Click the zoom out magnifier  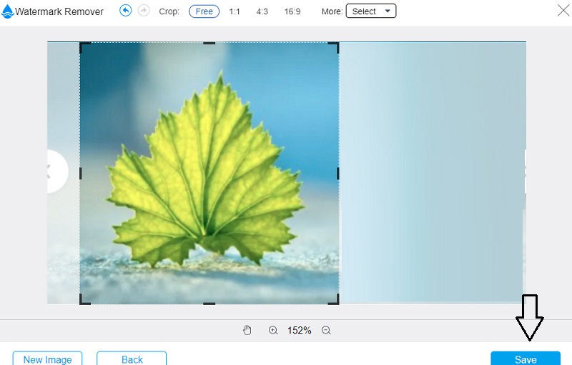coord(326,330)
